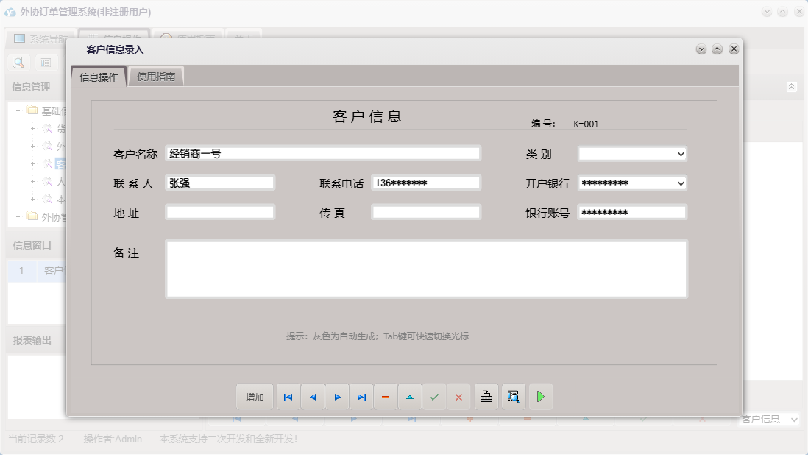Edit the record via the blue triangle icon
Image resolution: width=808 pixels, height=455 pixels.
410,397
